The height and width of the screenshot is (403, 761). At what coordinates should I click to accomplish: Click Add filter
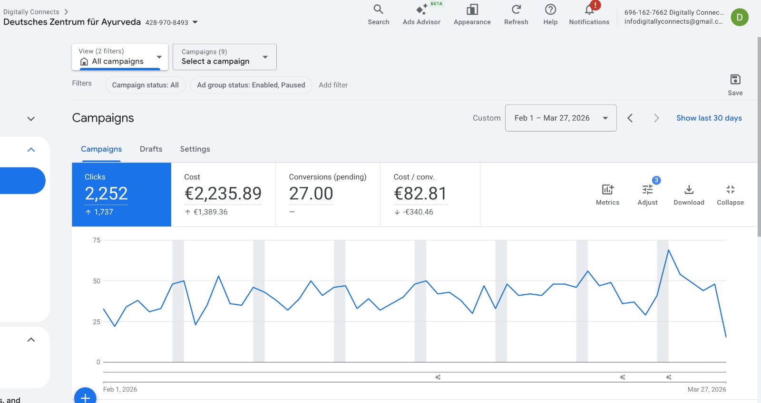[x=333, y=85]
